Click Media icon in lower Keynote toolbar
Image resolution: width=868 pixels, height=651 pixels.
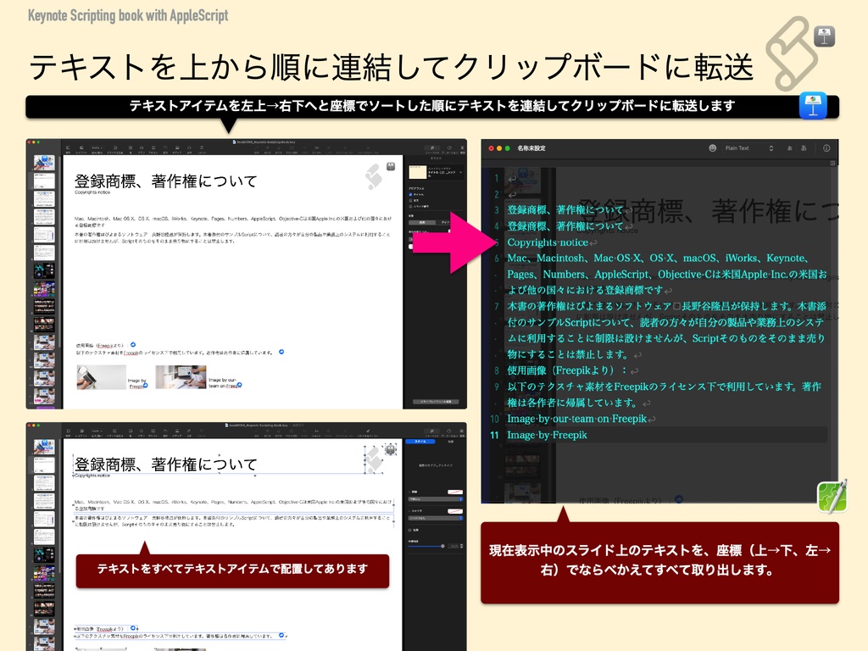[x=177, y=431]
